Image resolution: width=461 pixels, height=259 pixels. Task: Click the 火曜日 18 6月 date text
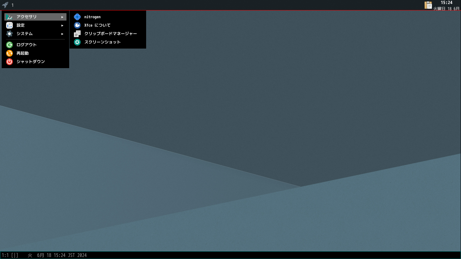[x=446, y=8]
